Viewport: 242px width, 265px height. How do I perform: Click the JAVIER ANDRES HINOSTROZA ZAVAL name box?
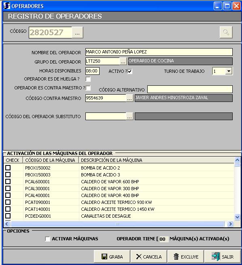pos(184,98)
